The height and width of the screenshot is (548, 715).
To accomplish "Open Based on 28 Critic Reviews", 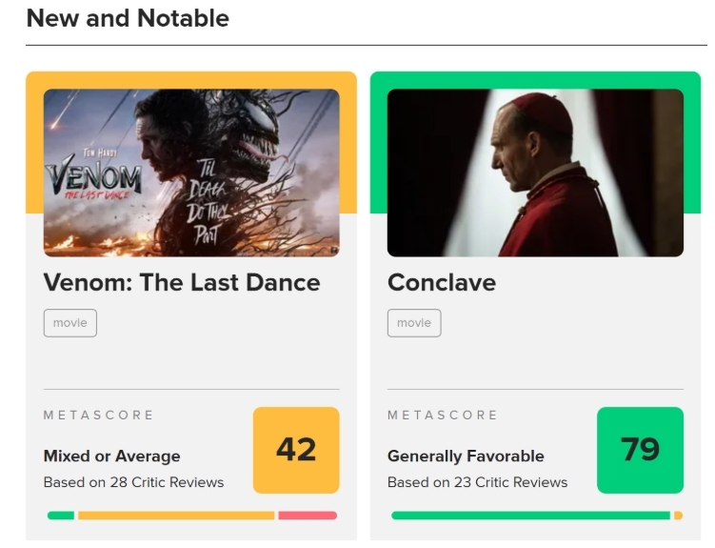I will [x=133, y=482].
